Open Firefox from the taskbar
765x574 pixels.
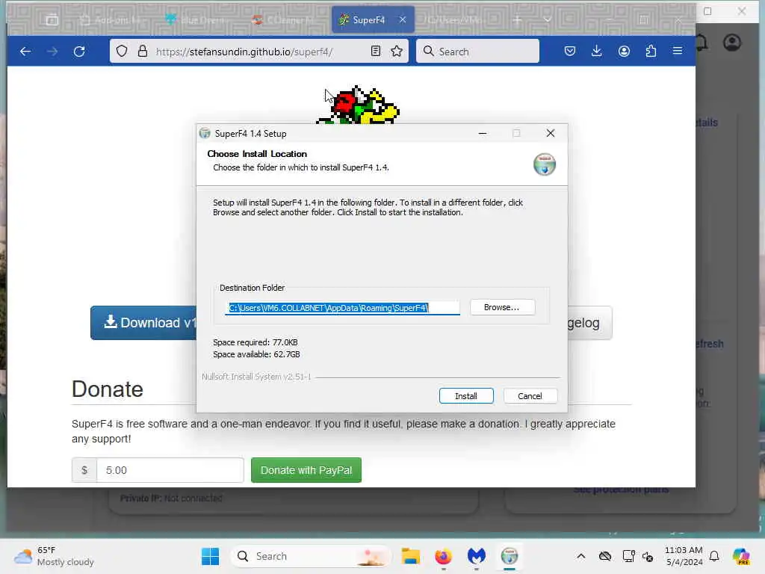click(x=444, y=556)
